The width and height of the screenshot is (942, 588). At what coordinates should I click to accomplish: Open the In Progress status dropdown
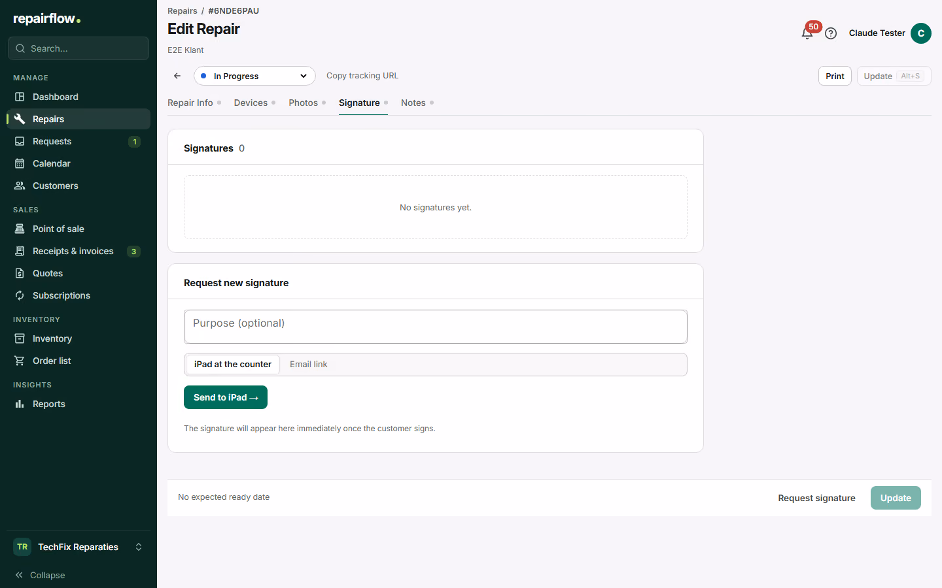coord(254,76)
